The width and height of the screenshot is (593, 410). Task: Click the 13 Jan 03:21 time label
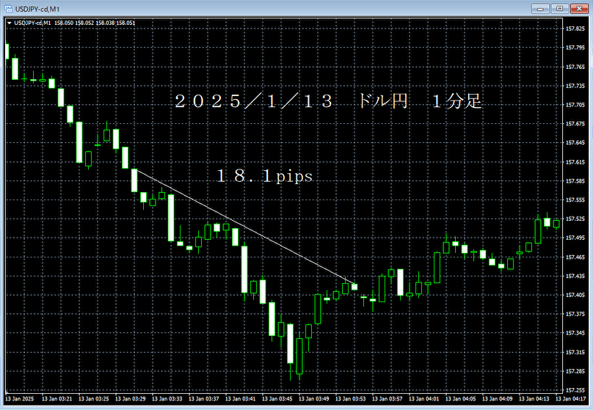click(x=57, y=399)
